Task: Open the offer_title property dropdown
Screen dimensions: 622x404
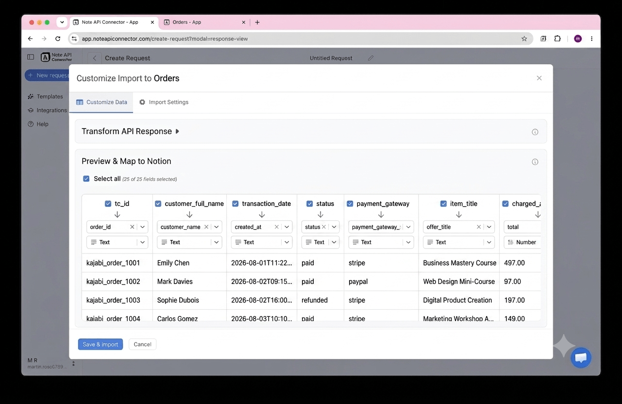Action: [x=489, y=227]
